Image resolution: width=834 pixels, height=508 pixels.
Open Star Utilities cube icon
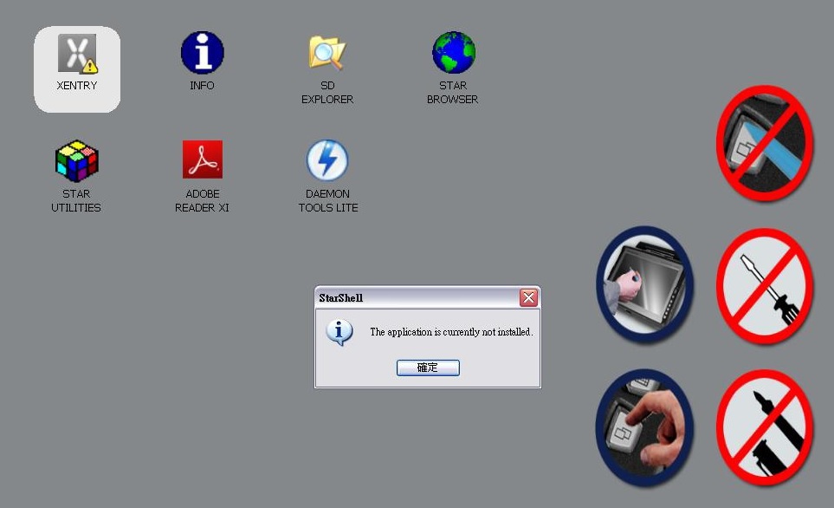tap(77, 161)
